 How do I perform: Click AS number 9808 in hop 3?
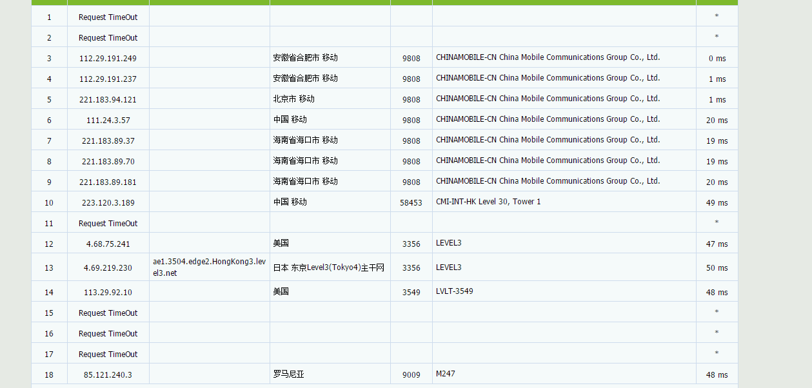click(x=411, y=58)
